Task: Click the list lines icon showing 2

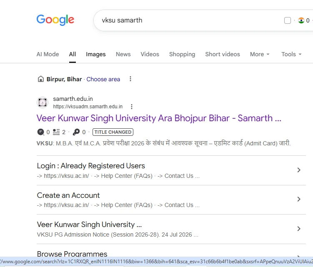Action: (x=56, y=132)
